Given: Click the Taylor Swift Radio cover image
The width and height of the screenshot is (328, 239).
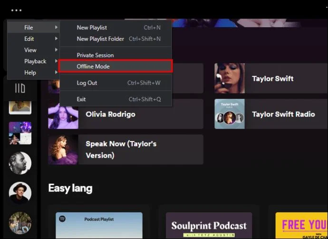Looking at the screenshot, I should tap(230, 114).
